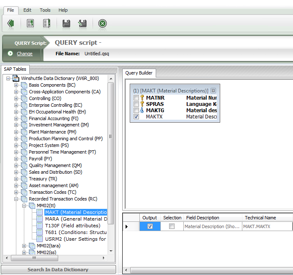Viewport: 293px width, 275px height.
Task: Click the Technical Name column header
Action: point(267,218)
